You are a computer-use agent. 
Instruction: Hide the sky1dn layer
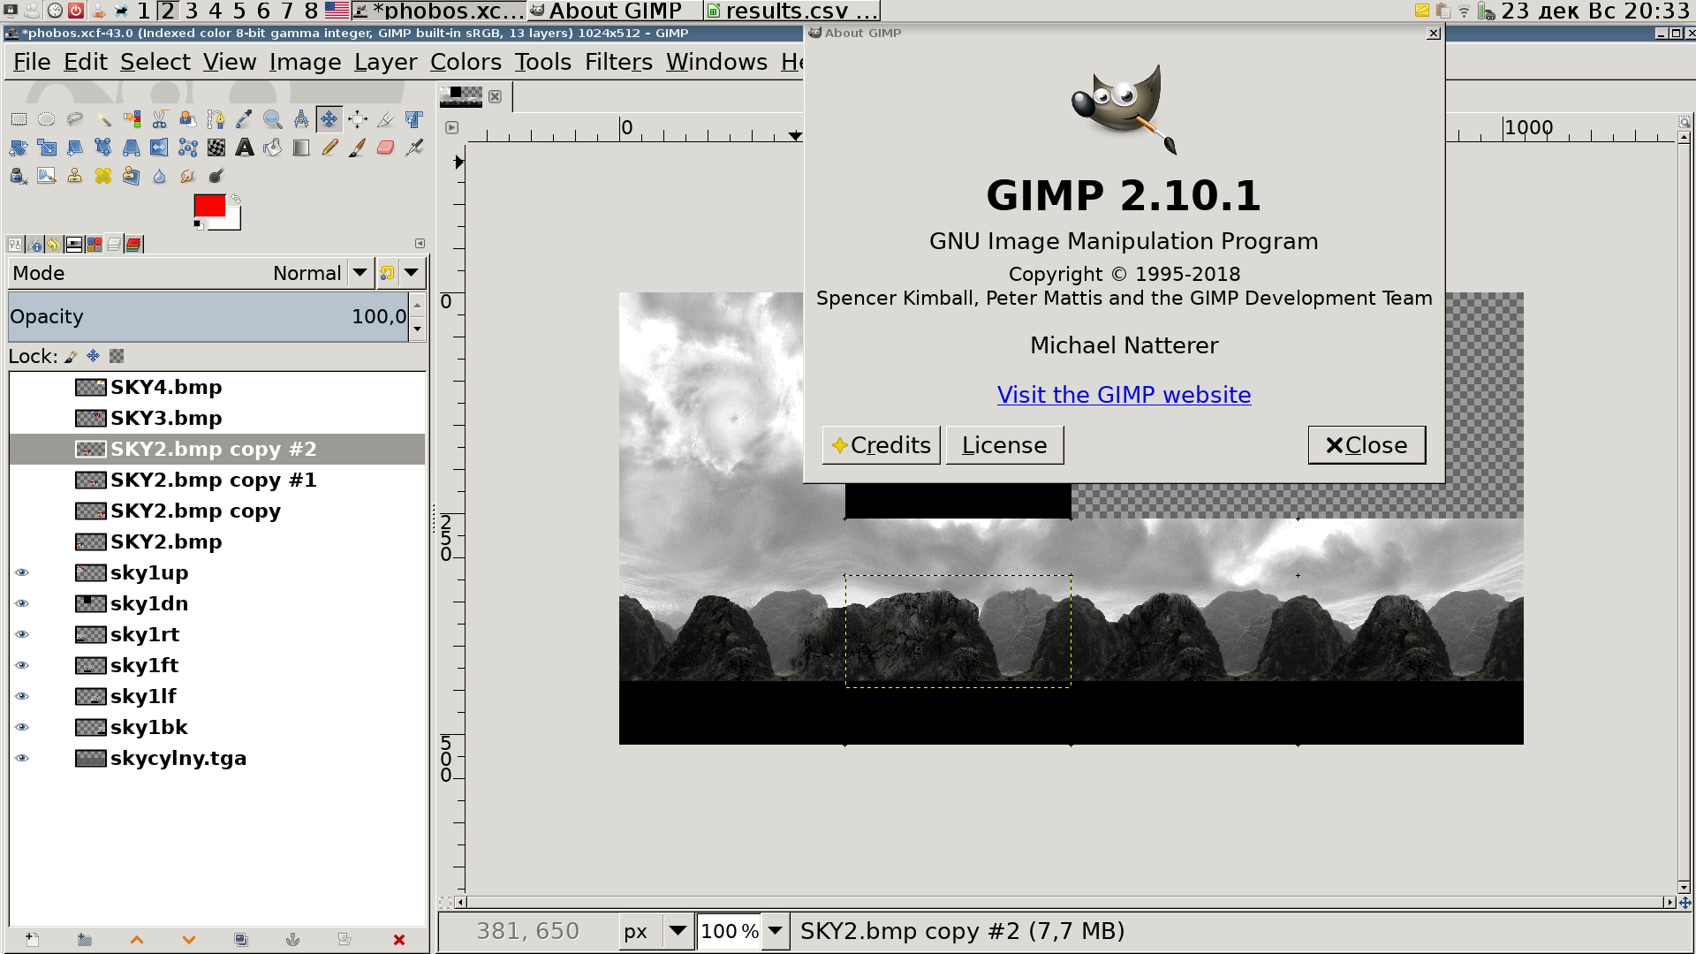click(22, 603)
